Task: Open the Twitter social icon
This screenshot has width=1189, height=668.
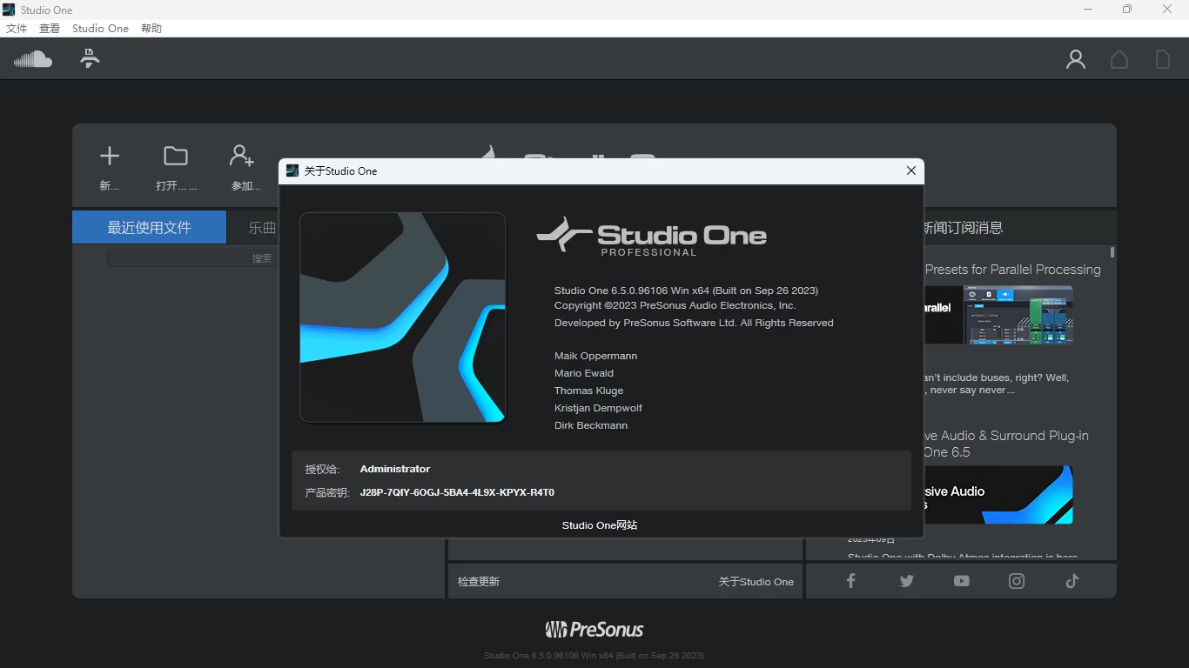Action: pos(907,581)
